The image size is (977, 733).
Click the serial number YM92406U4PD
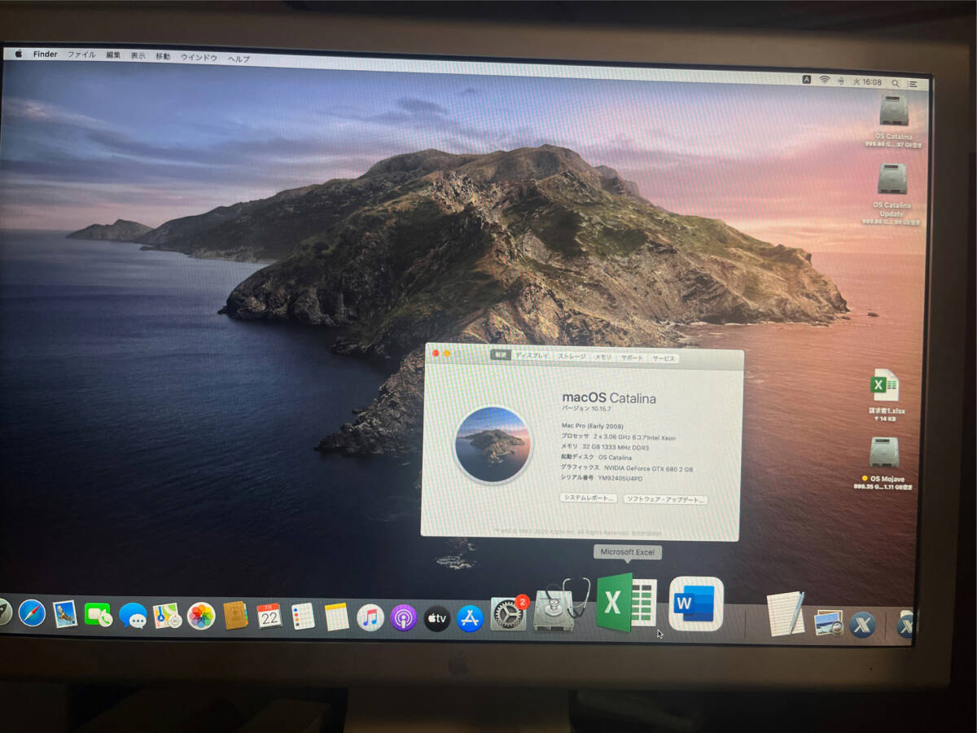click(620, 478)
